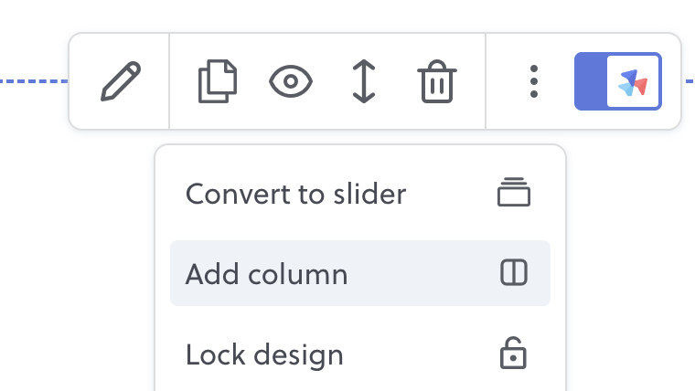Click the pencil edit icon
The height and width of the screenshot is (391, 695).
pyautogui.click(x=121, y=81)
